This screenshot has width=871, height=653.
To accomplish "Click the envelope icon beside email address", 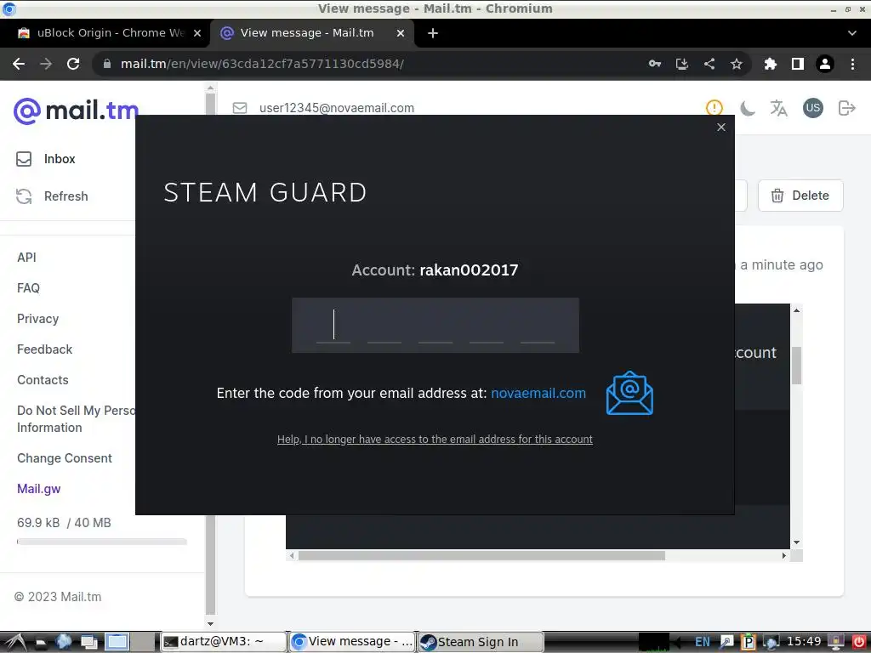I will coord(240,108).
